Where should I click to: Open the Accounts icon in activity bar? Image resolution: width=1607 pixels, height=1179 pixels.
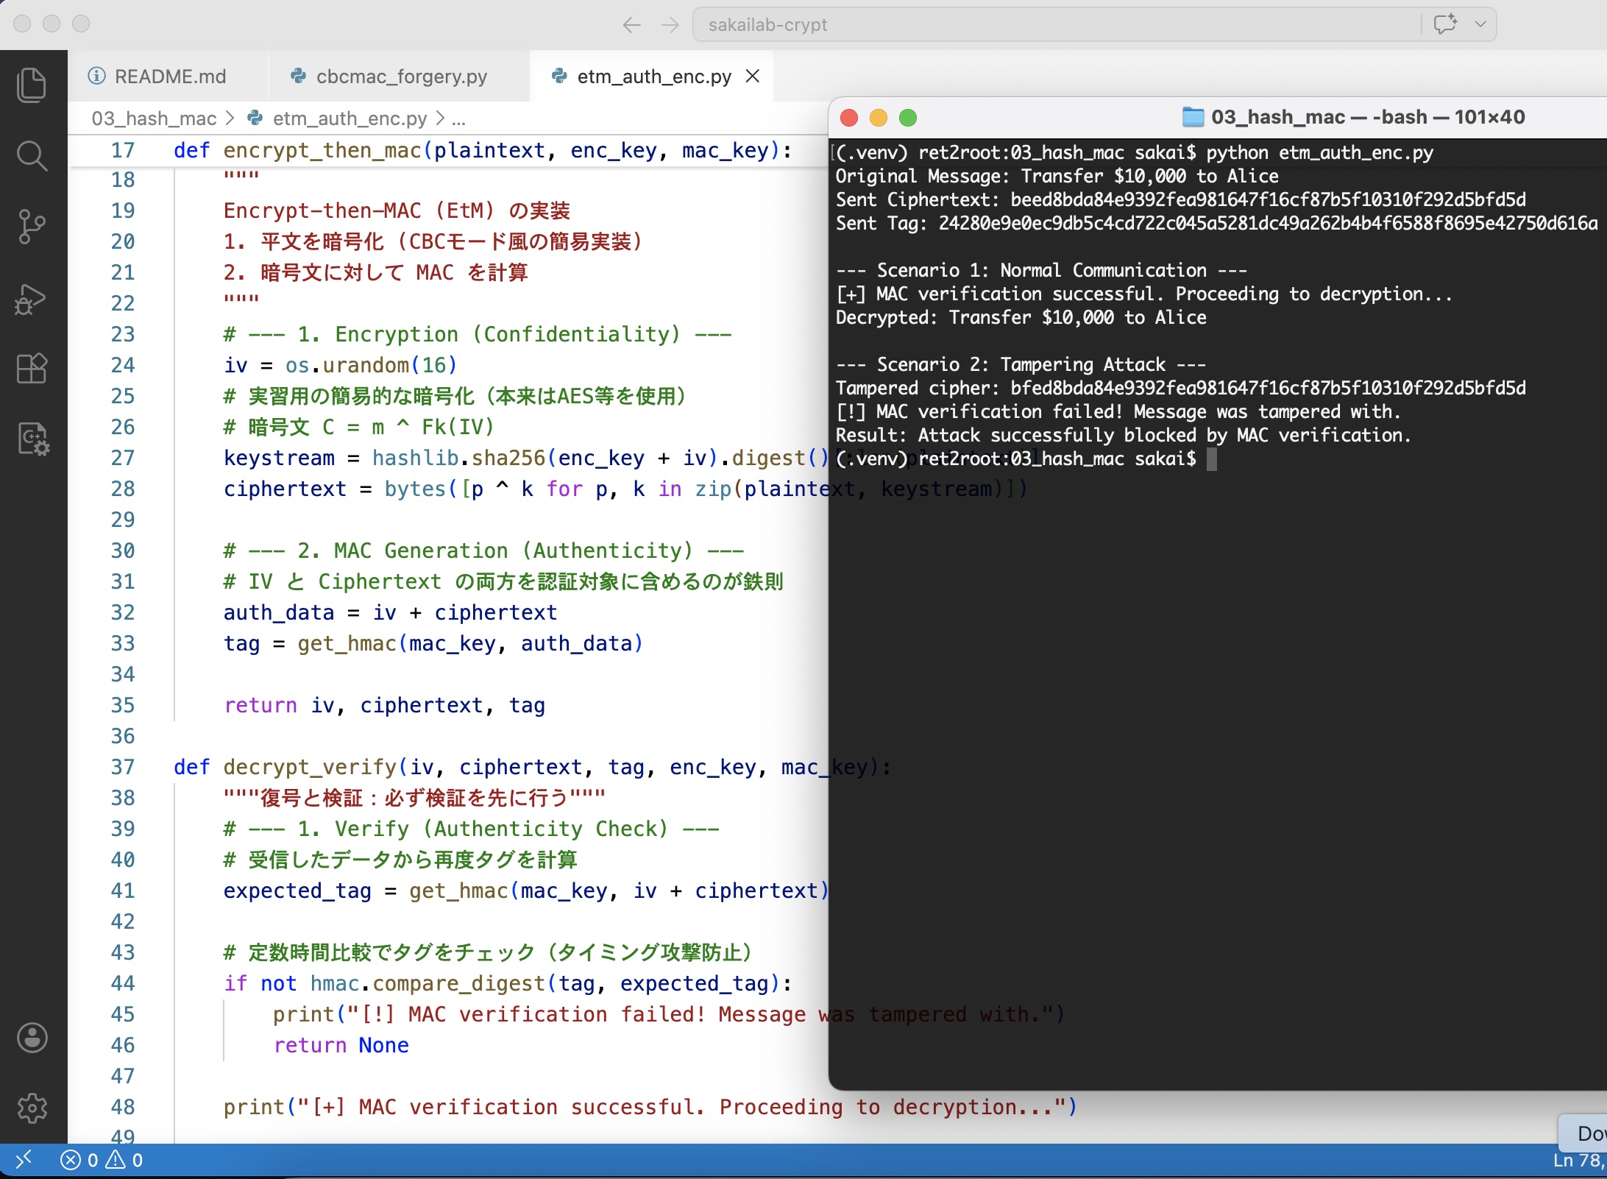[32, 1038]
